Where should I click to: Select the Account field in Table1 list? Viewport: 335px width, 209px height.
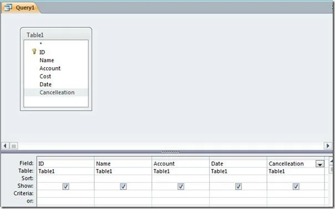tap(56, 68)
